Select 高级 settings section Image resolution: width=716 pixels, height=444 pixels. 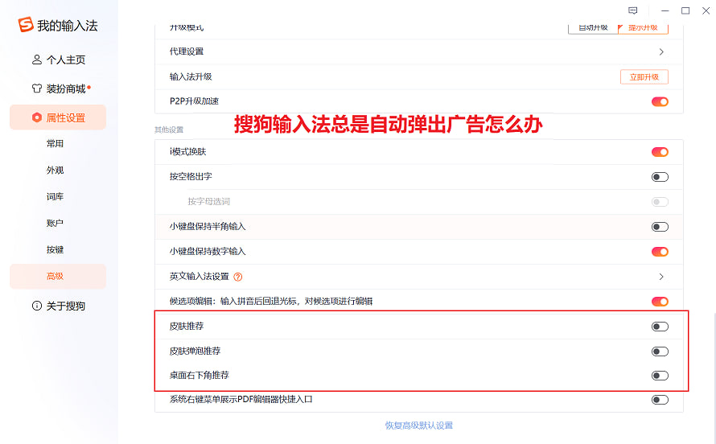point(58,277)
